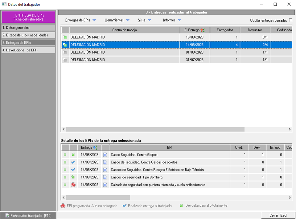Viewport: 296px width, 219px height.
Task: Enable the Ocultar entregas cerradas checkbox
Action: tap(290, 20)
